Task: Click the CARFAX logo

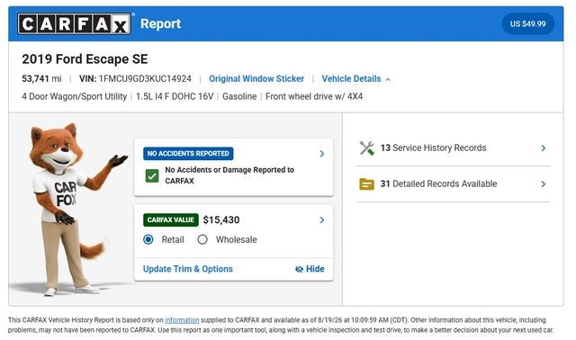Action: click(x=74, y=24)
